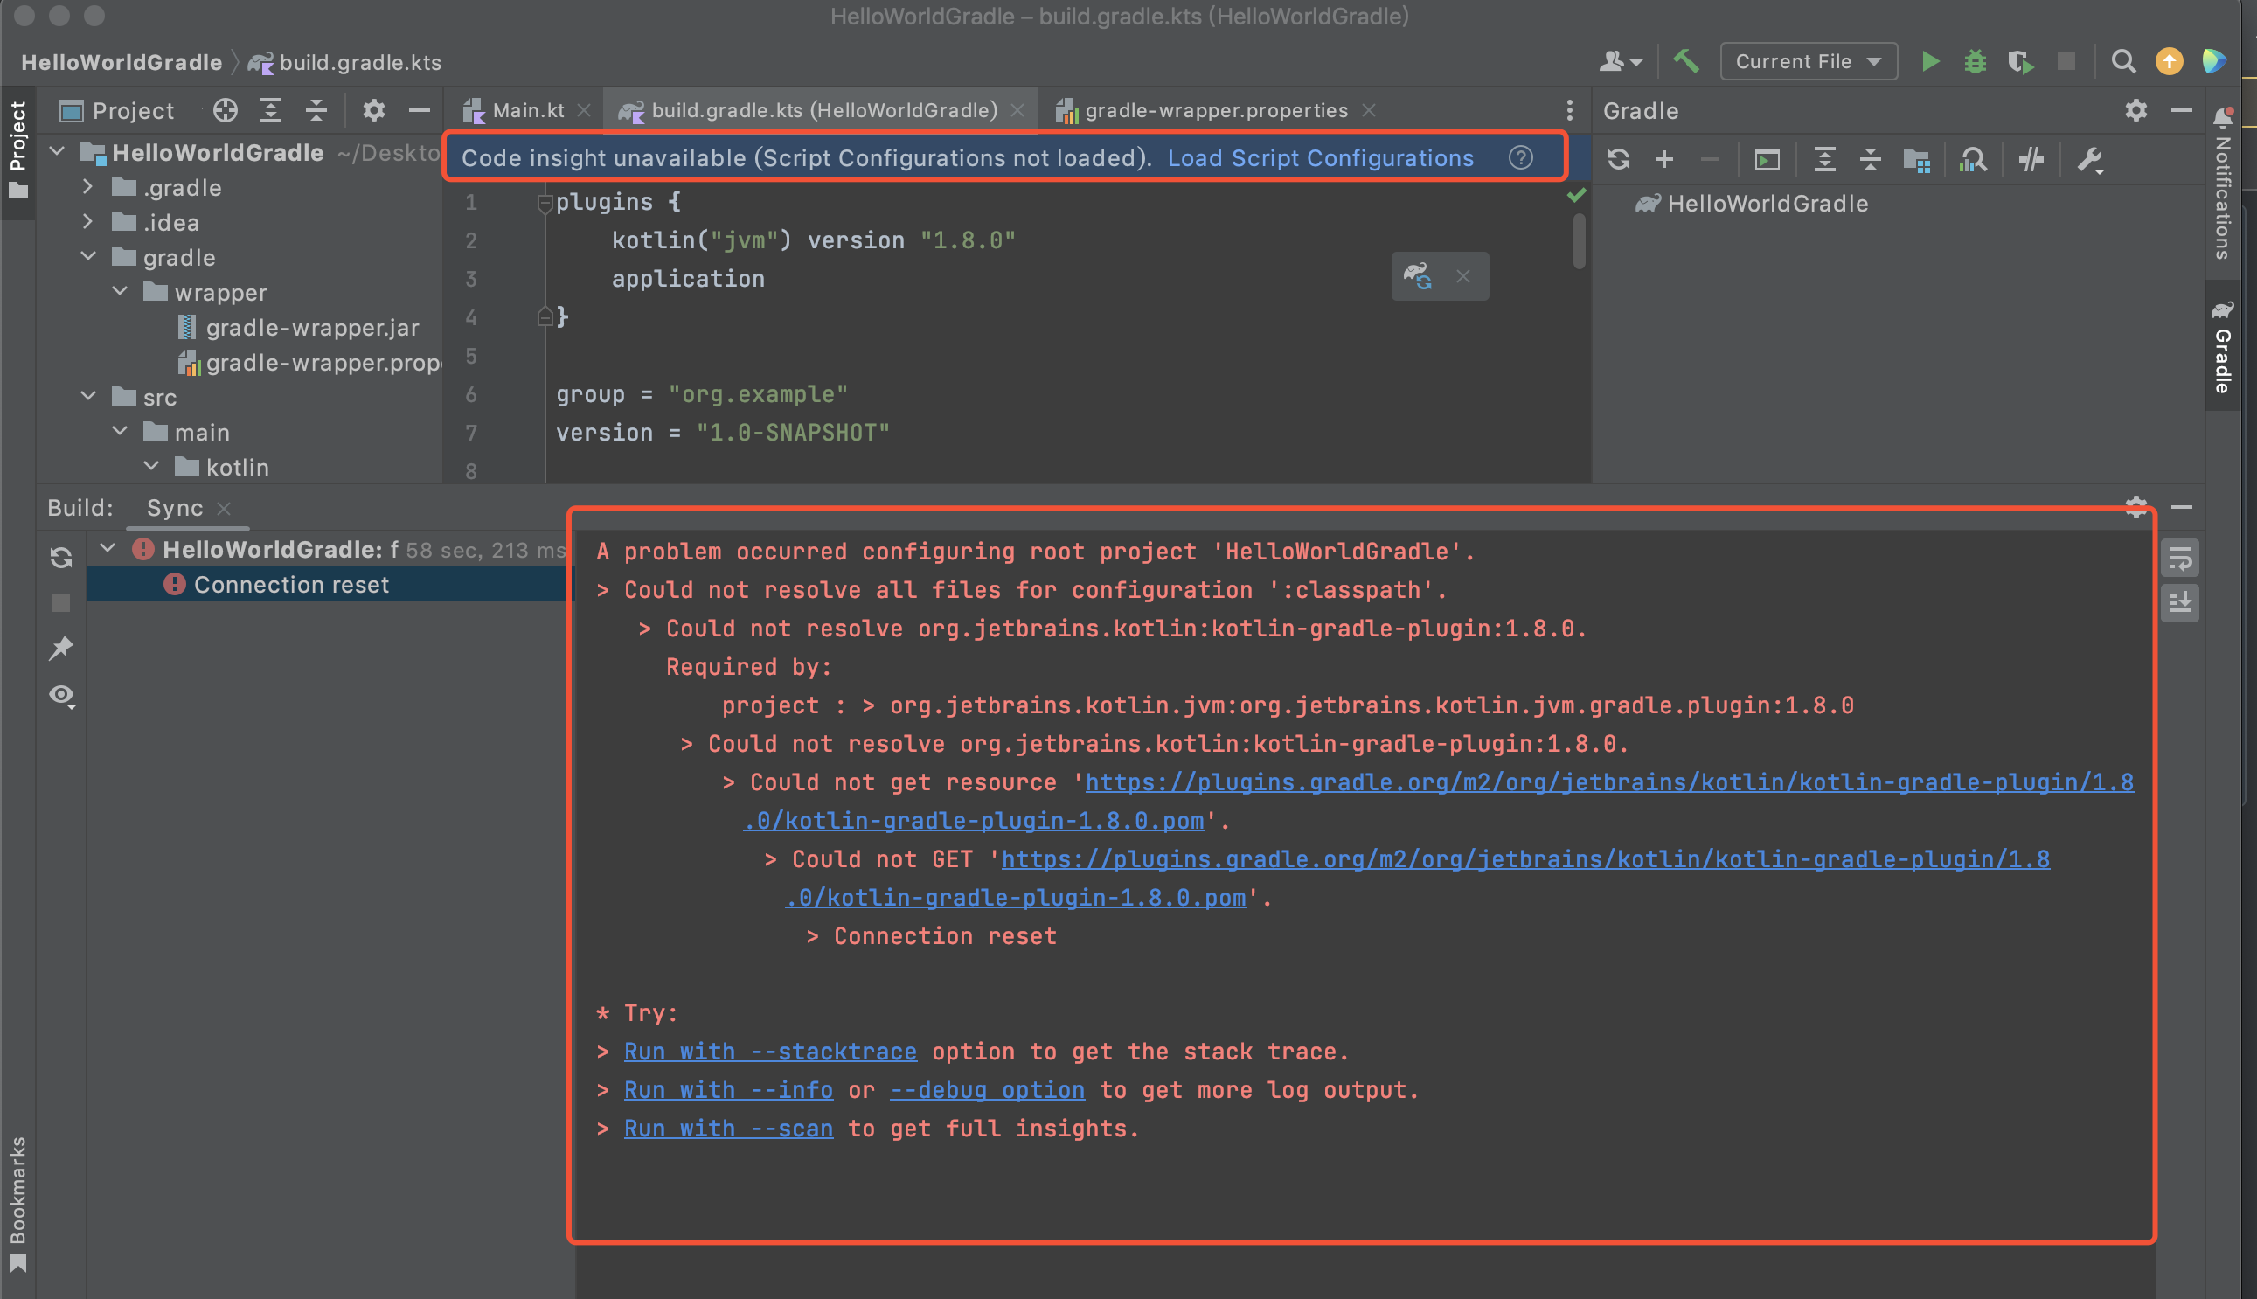Click Run with --info link
Image resolution: width=2257 pixels, height=1299 pixels.
728,1090
